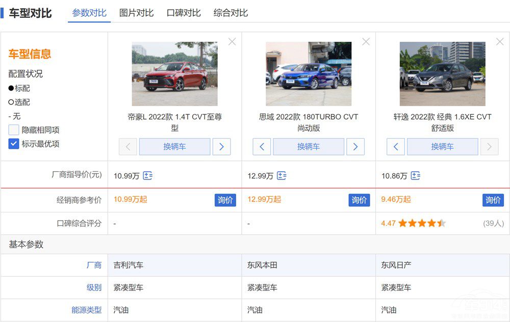This screenshot has height=322, width=510.
Task: Switch to 综合对比 tab
Action: (x=231, y=13)
